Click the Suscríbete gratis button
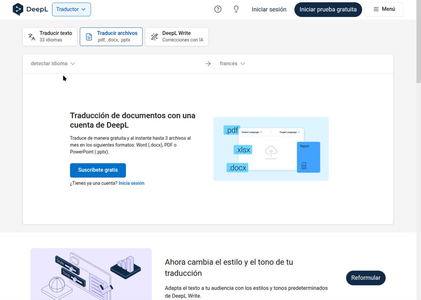Screen dimensions: 421x300 coord(98,170)
